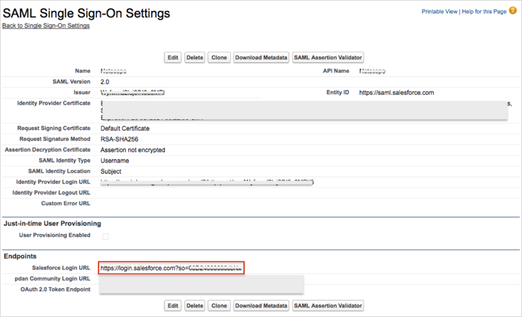Toggle the User Provisioning Enabled checkbox
522x317 pixels.
point(105,236)
